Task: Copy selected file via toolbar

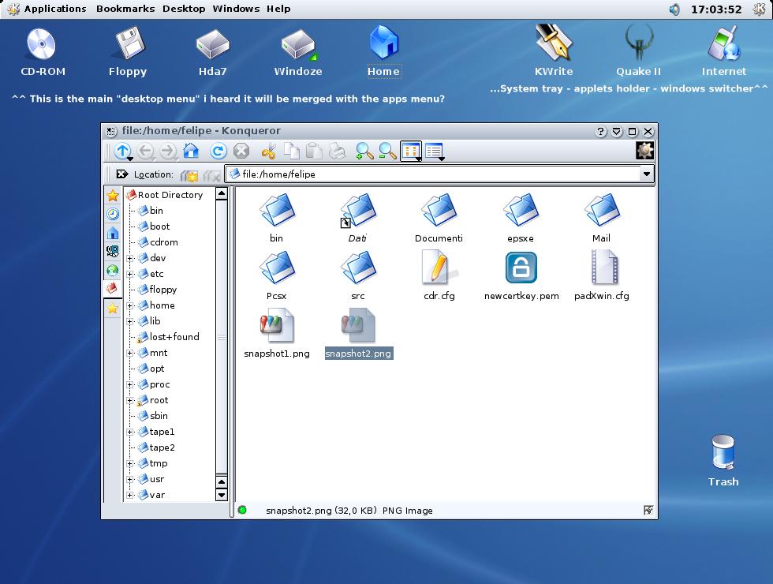Action: (292, 151)
